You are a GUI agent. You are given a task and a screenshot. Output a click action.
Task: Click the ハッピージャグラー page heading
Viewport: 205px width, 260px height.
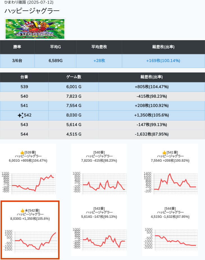click(32, 11)
